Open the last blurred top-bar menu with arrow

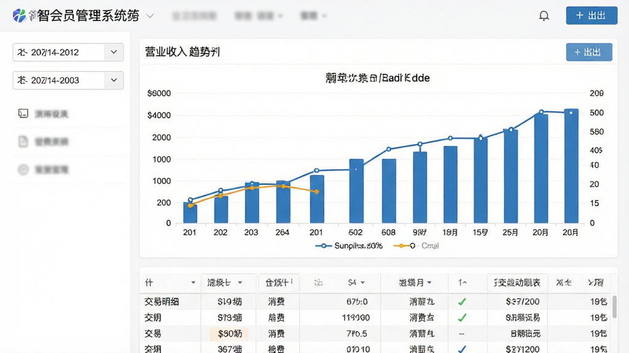(314, 15)
